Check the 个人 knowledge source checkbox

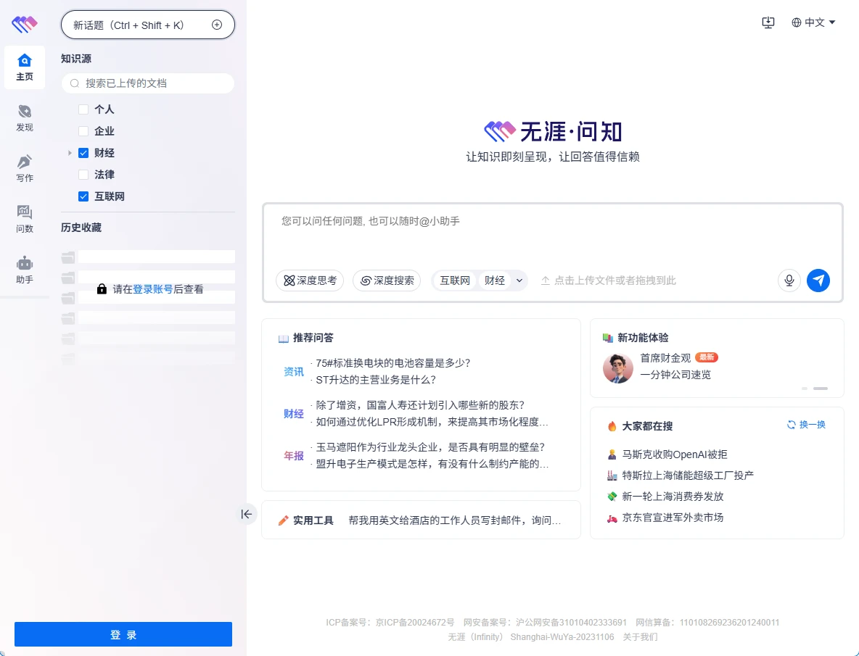coord(83,109)
